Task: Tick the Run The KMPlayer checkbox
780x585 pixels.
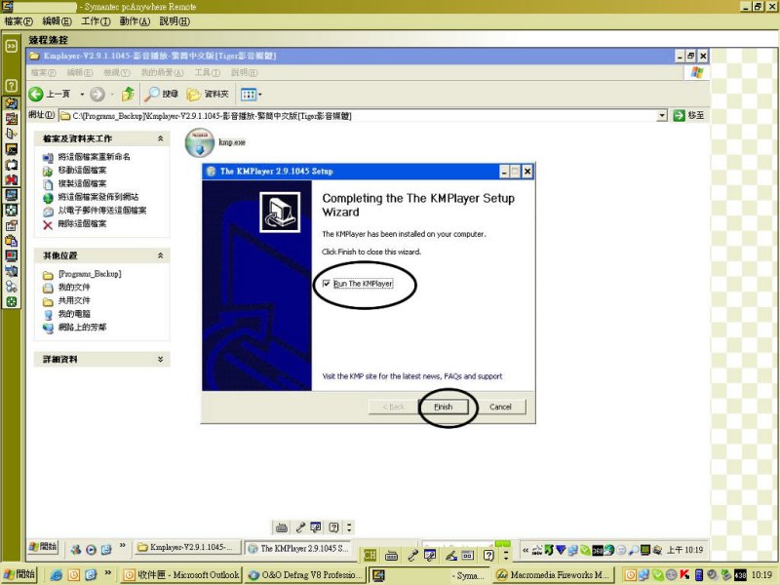Action: tap(327, 284)
